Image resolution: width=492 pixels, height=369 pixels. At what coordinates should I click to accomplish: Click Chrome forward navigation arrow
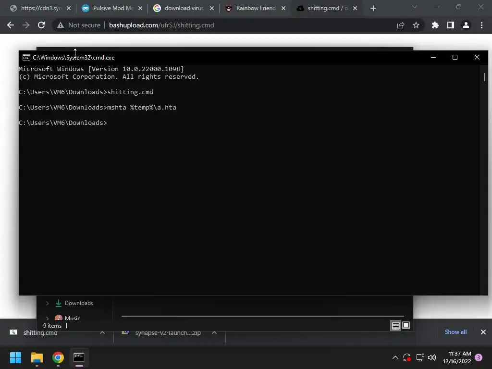pyautogui.click(x=26, y=25)
